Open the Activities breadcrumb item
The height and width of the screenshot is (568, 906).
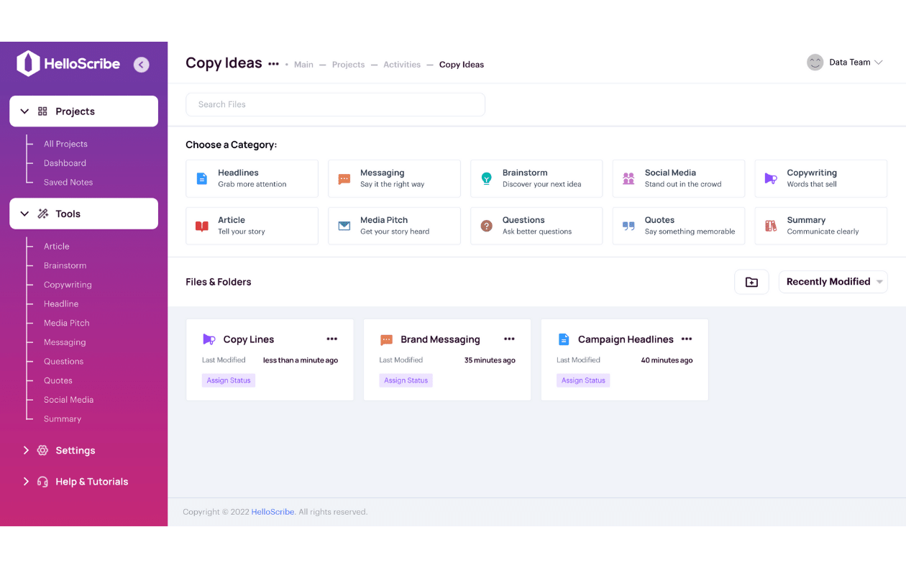coord(401,64)
